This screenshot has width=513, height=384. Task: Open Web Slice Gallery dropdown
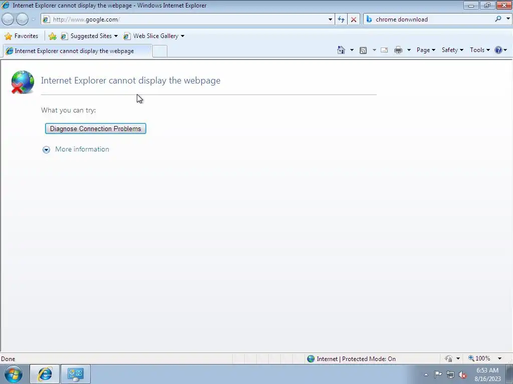point(154,36)
